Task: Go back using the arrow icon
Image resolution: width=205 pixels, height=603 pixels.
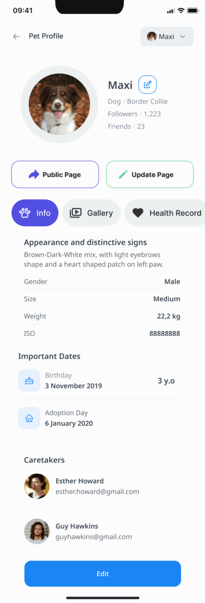Action: tap(17, 36)
